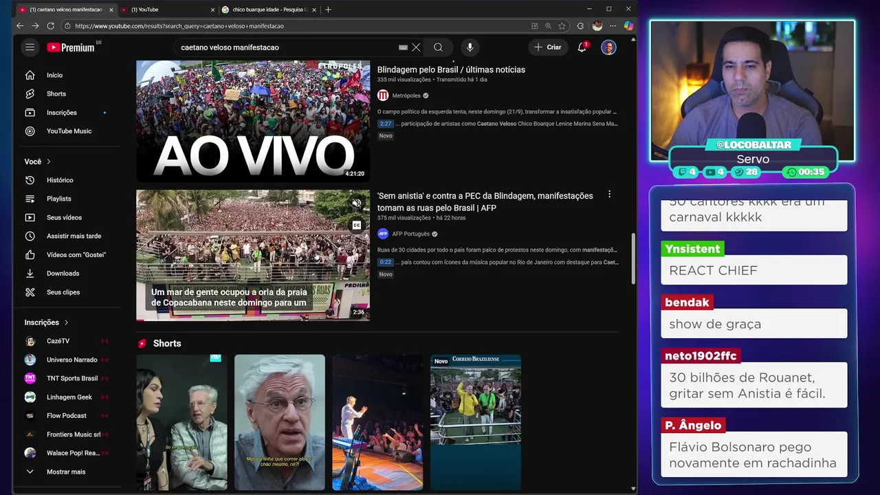Open Inscrições in the sidebar
Screen dimensions: 880x495
point(63,112)
